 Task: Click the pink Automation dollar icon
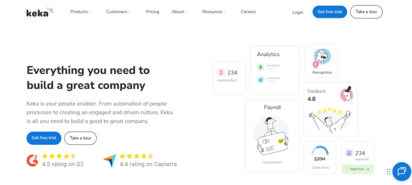tap(221, 73)
